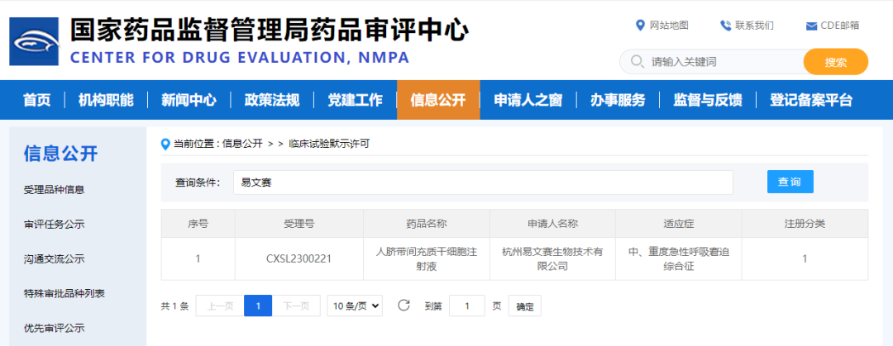Click the 申请人名称 column header
The height and width of the screenshot is (346, 893).
(552, 223)
